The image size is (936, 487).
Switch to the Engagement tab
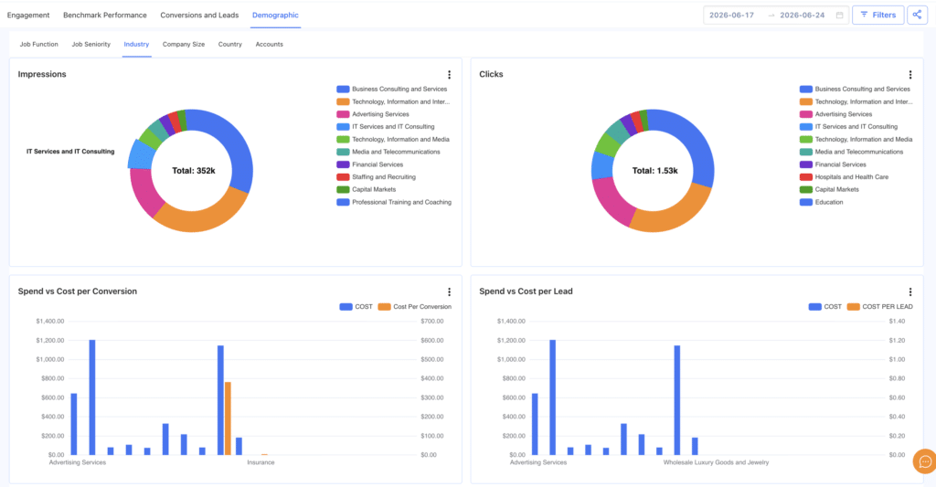28,15
